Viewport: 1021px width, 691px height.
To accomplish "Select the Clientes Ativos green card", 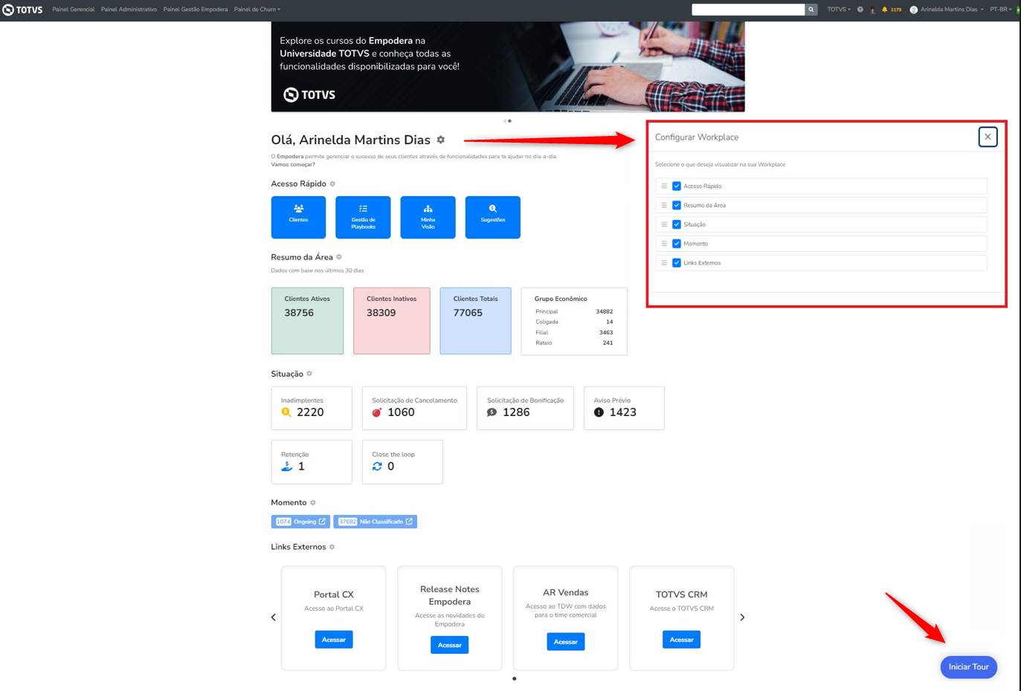I will [x=307, y=321].
